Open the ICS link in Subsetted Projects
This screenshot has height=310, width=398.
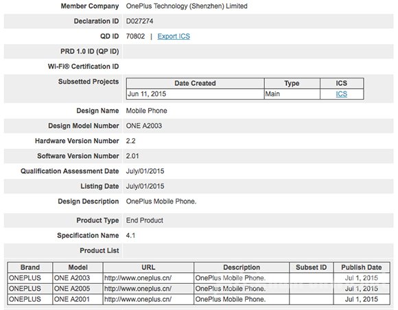pos(342,94)
